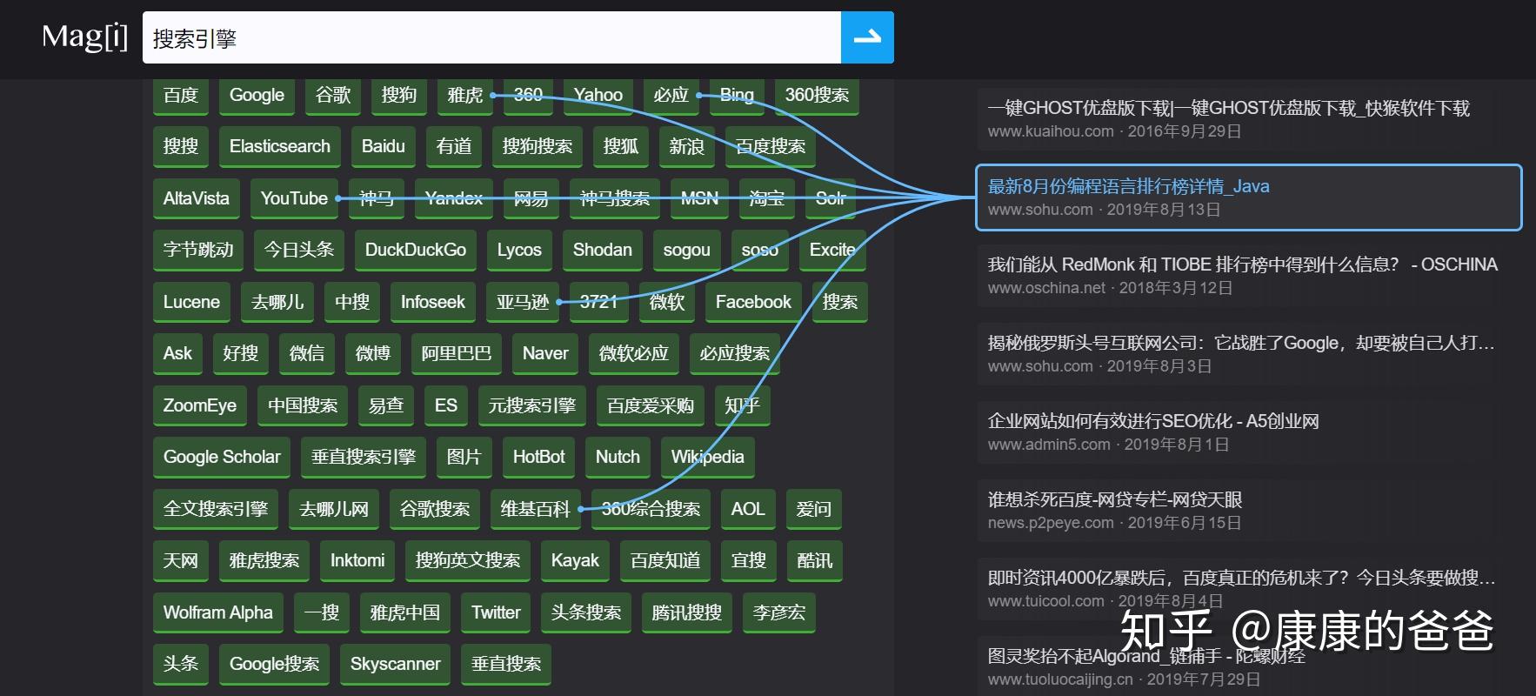Select the 百度知道 tag
This screenshot has width=1536, height=696.
coord(665,560)
